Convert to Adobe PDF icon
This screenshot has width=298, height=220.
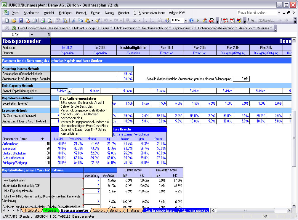pyautogui.click(x=225, y=20)
